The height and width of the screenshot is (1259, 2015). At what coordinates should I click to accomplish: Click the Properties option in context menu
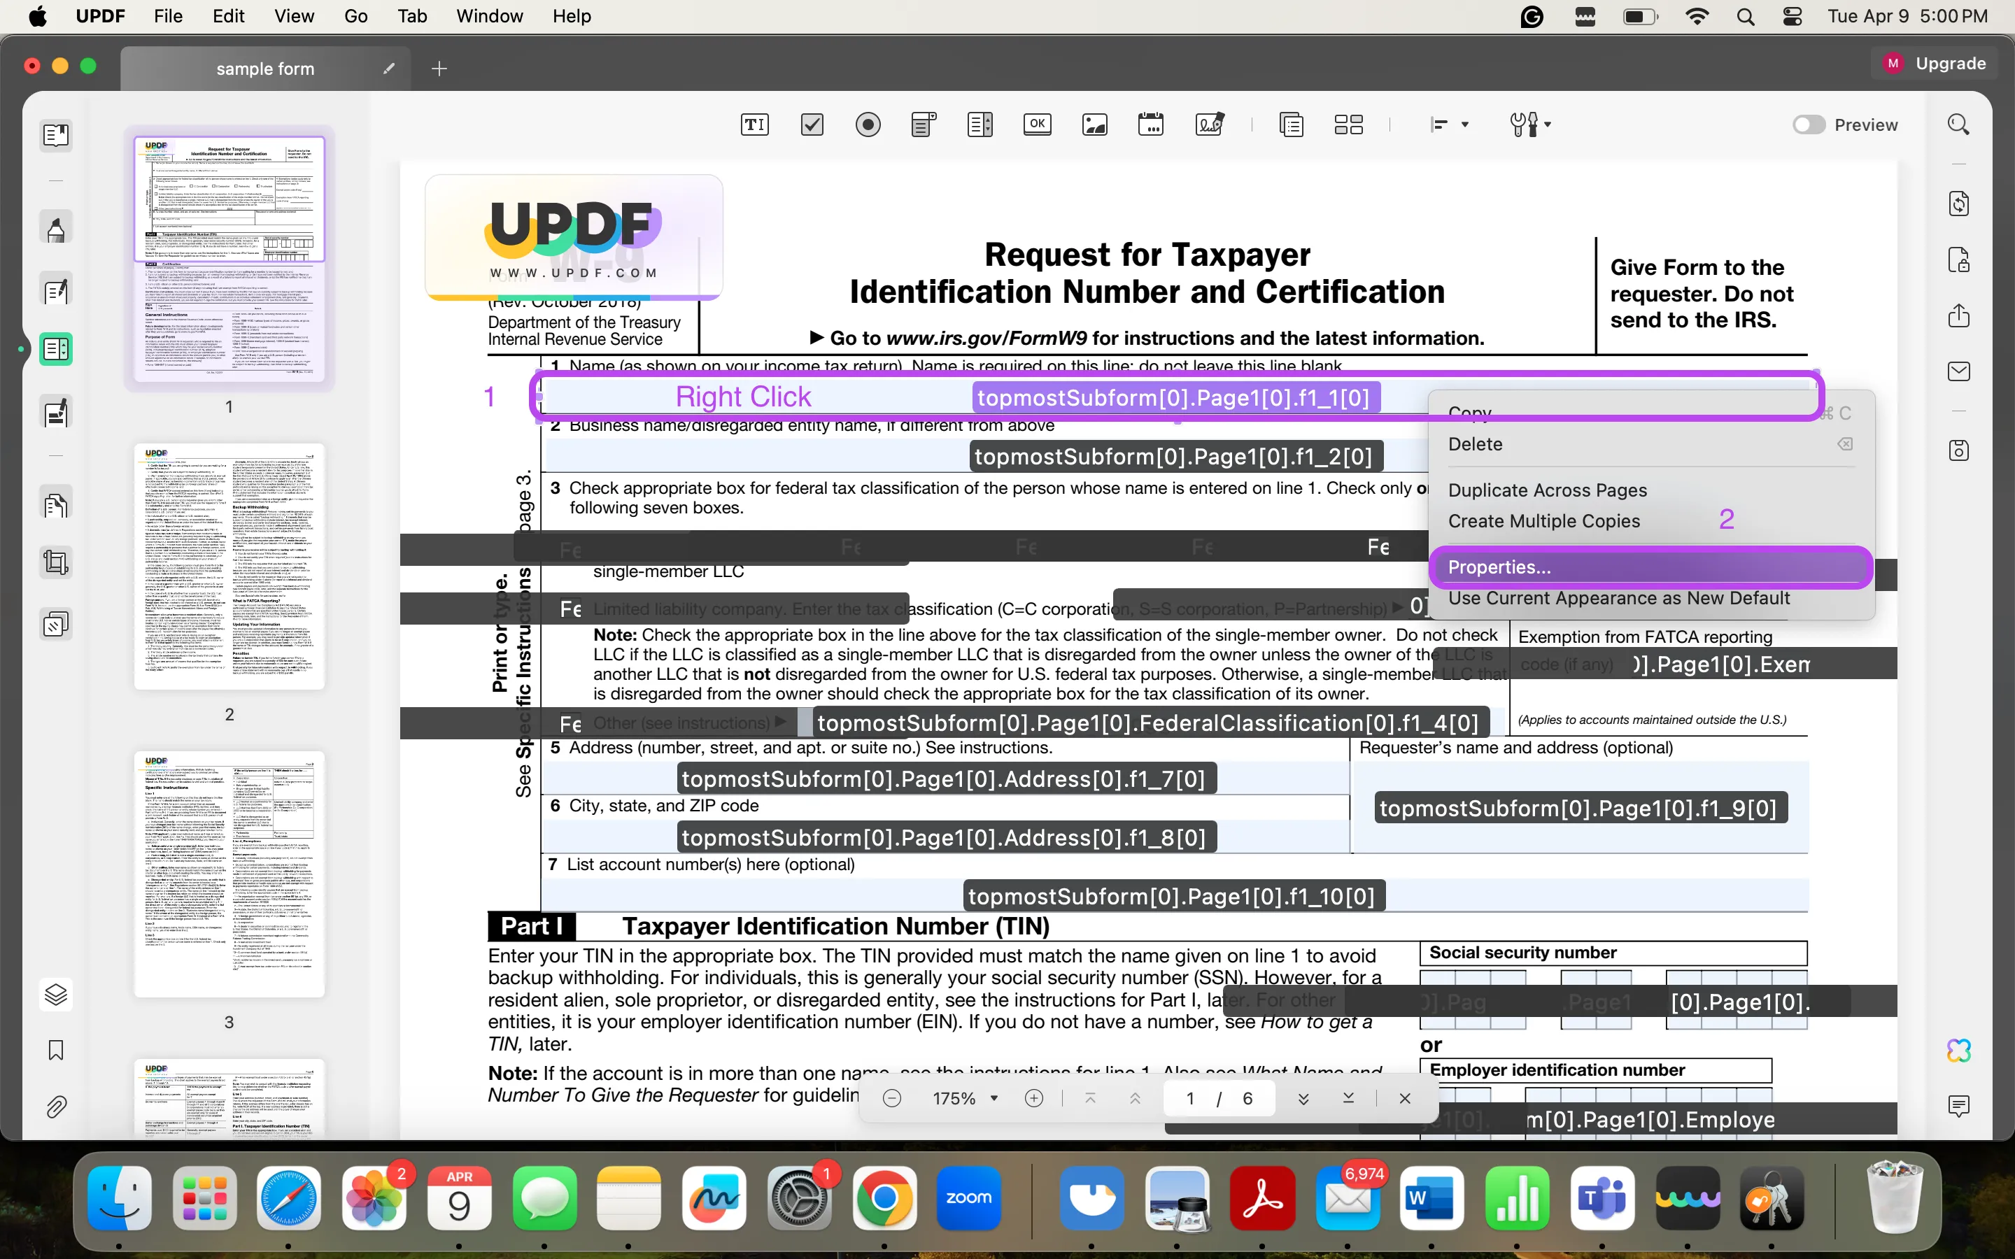1499,566
